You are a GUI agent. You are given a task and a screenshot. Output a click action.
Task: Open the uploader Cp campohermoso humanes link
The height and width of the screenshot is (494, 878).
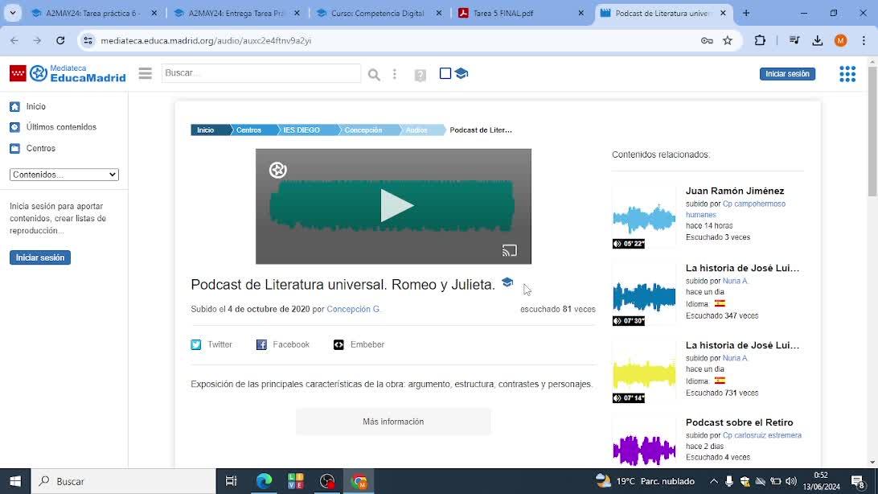(736, 209)
